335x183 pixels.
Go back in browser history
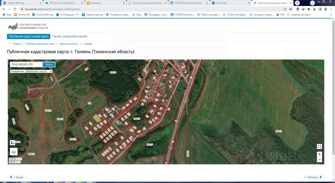tap(4, 9)
